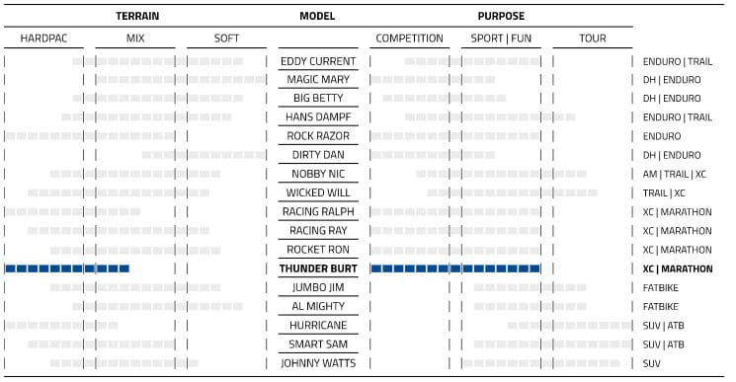Image resolution: width=736 pixels, height=382 pixels.
Task: Click the DIRTY DAN model name
Action: click(318, 155)
